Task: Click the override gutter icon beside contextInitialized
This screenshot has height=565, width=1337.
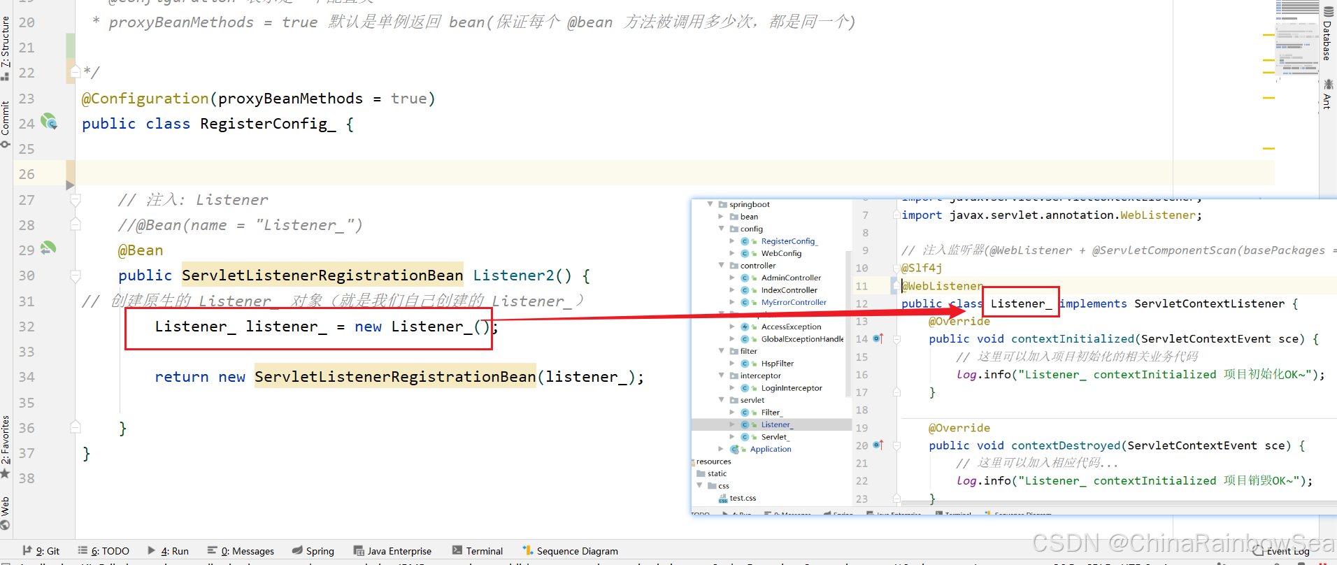Action: (878, 338)
